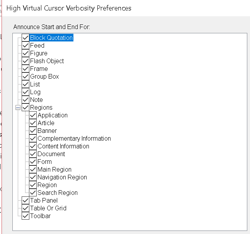Uncheck the Log checkbox
The height and width of the screenshot is (234, 250).
(x=26, y=92)
